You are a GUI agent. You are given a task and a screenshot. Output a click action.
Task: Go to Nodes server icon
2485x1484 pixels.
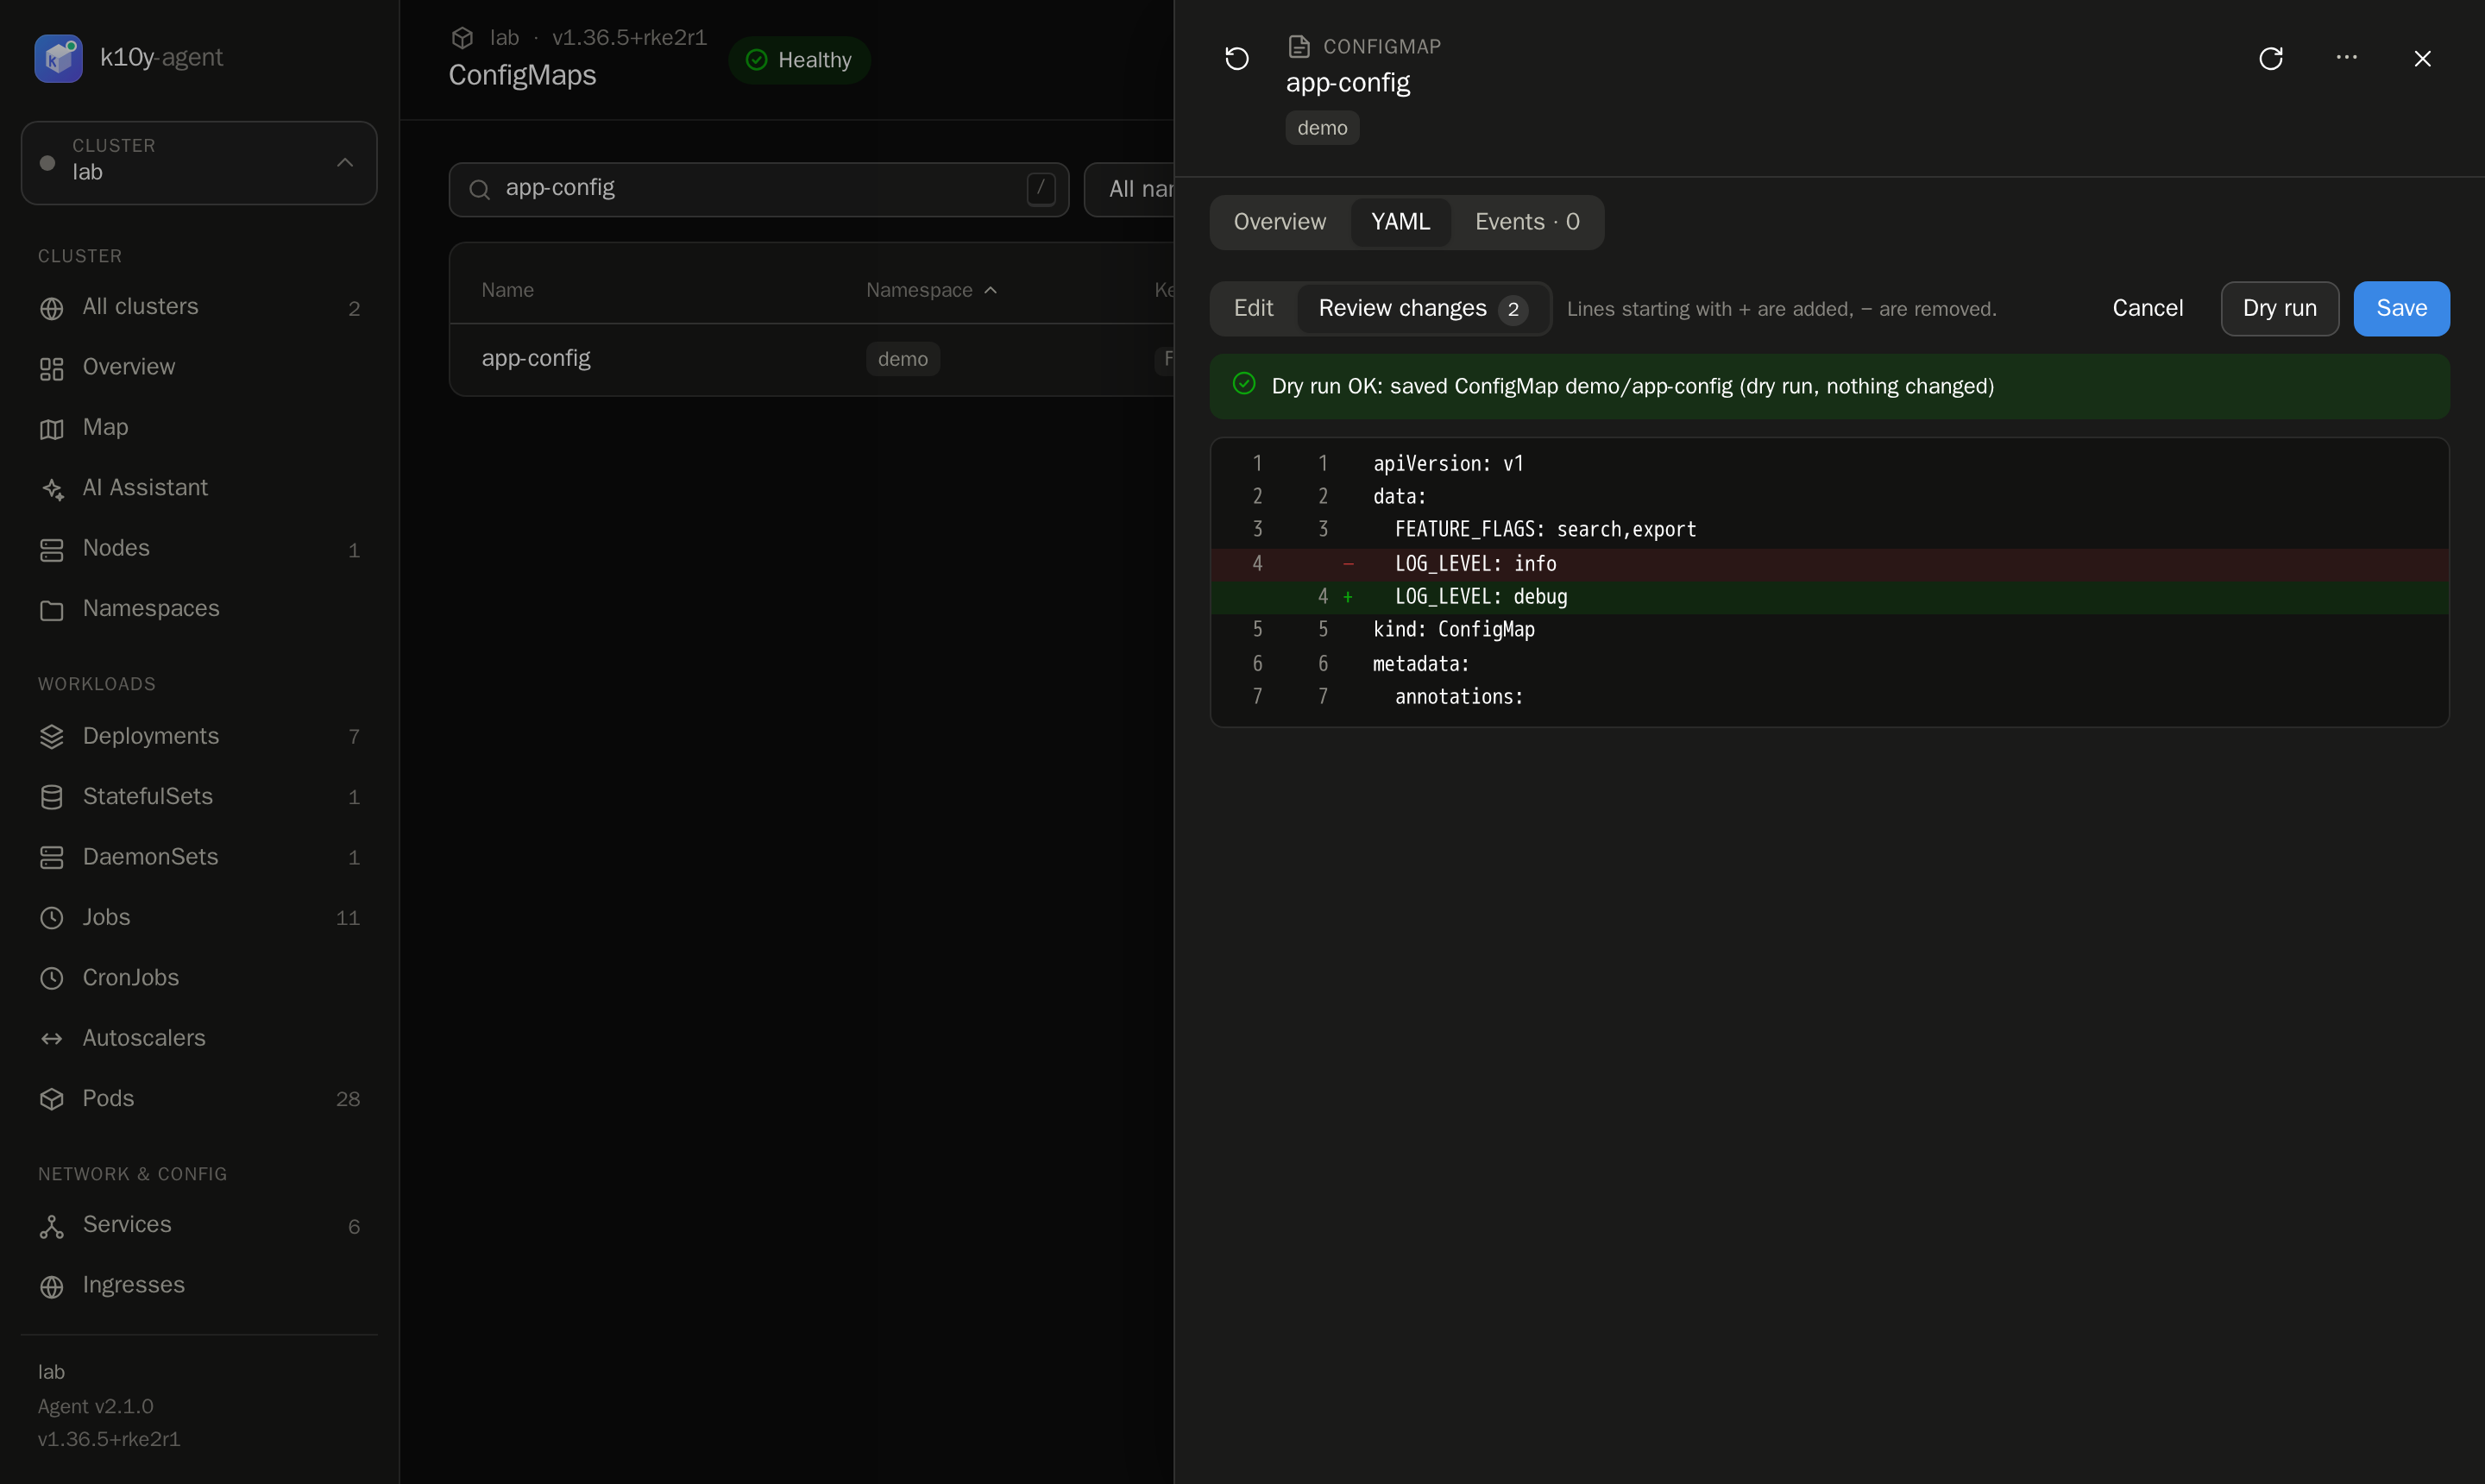[x=52, y=549]
